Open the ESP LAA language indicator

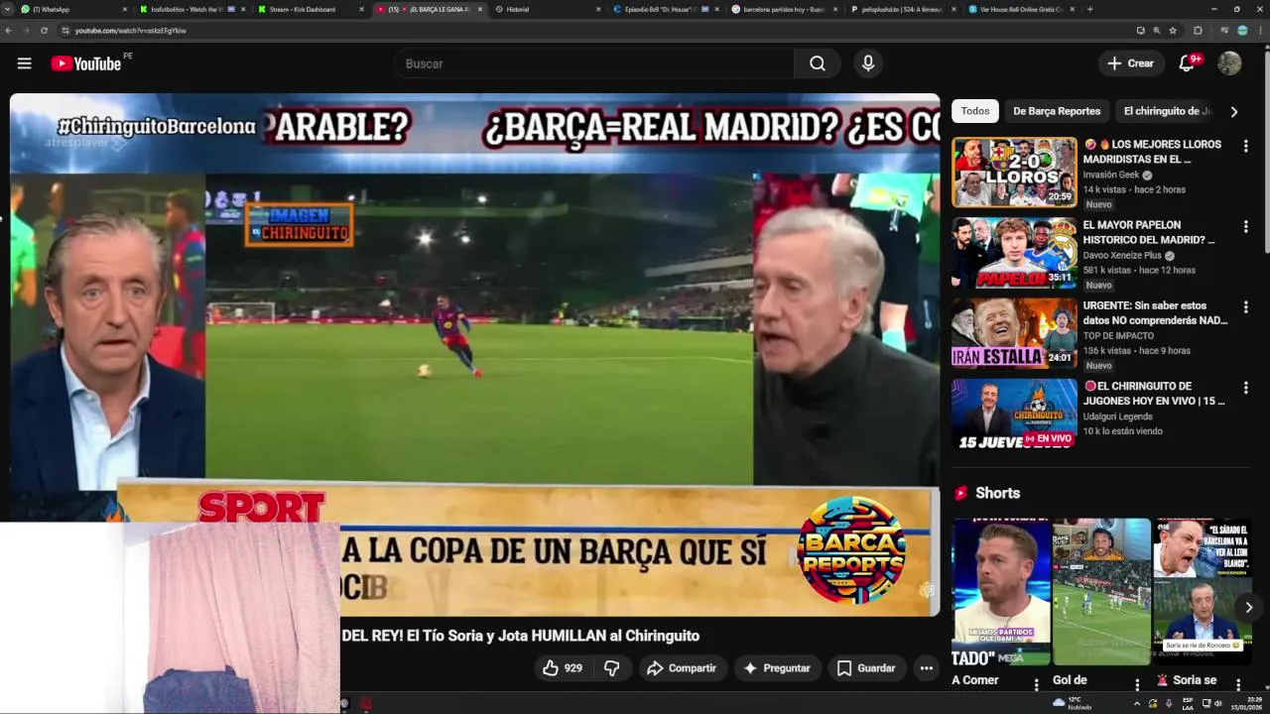pos(1188,703)
